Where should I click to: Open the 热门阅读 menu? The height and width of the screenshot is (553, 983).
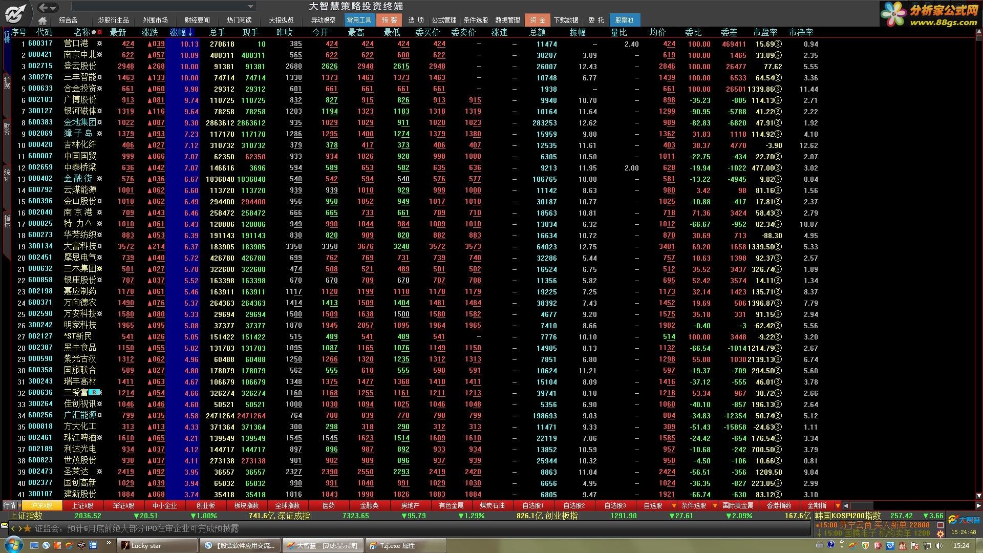point(239,20)
